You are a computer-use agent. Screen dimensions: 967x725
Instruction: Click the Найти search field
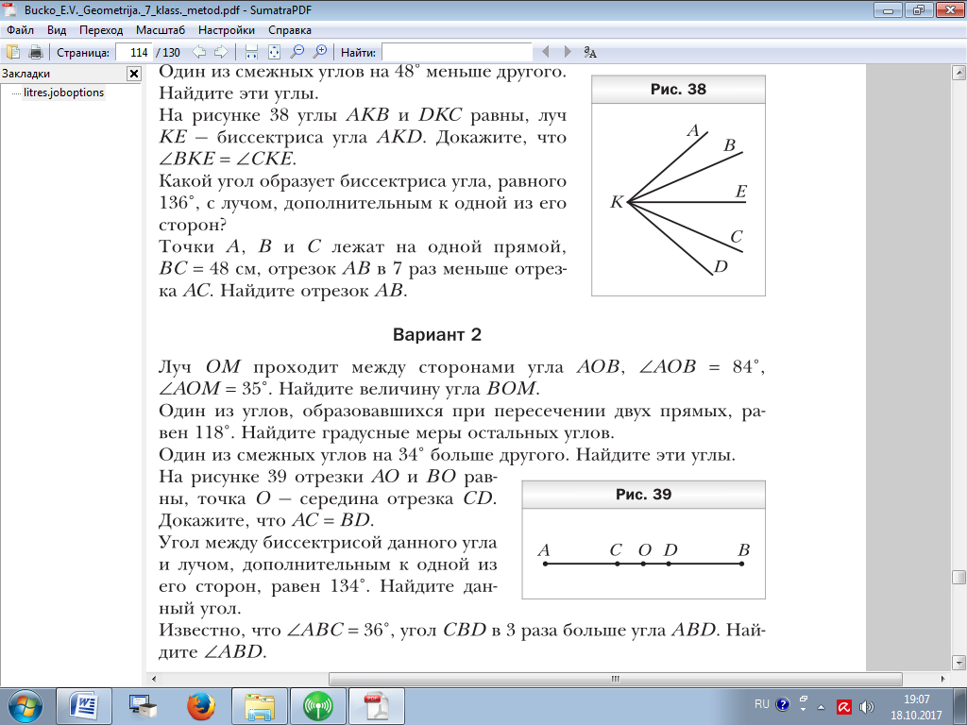[x=457, y=53]
